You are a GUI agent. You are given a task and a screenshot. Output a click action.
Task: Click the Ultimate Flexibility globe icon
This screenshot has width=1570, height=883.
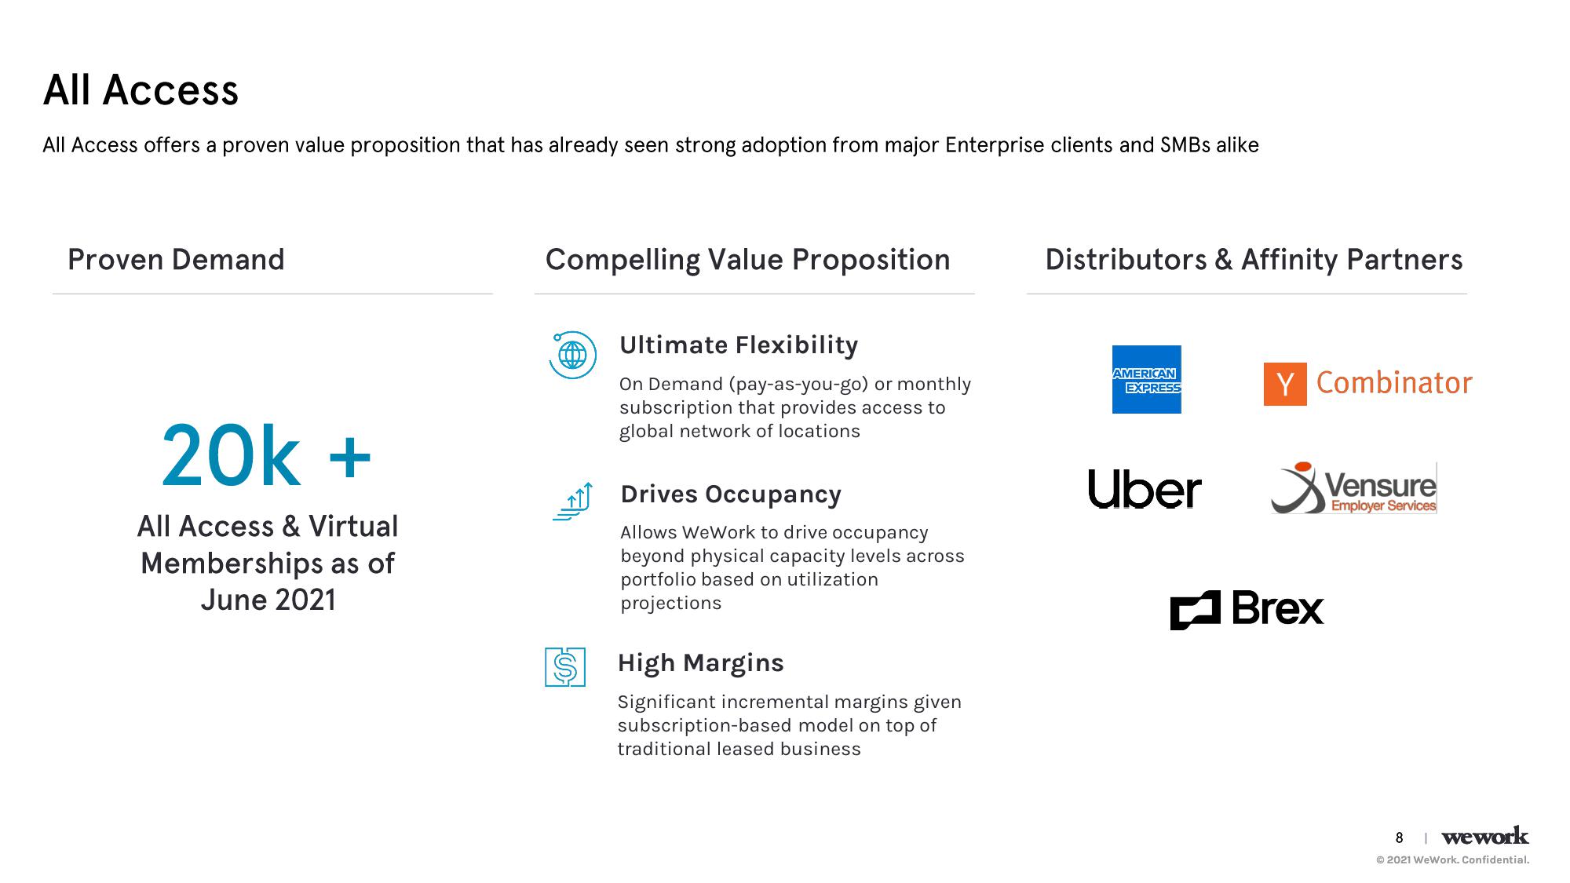pos(568,352)
